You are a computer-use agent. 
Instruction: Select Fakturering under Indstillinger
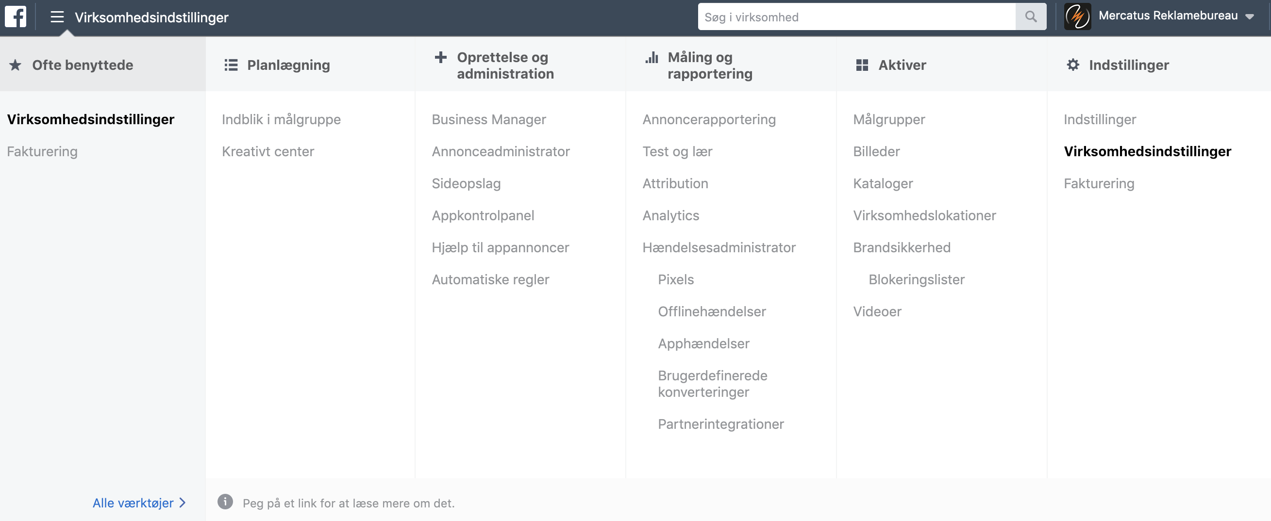click(1098, 183)
